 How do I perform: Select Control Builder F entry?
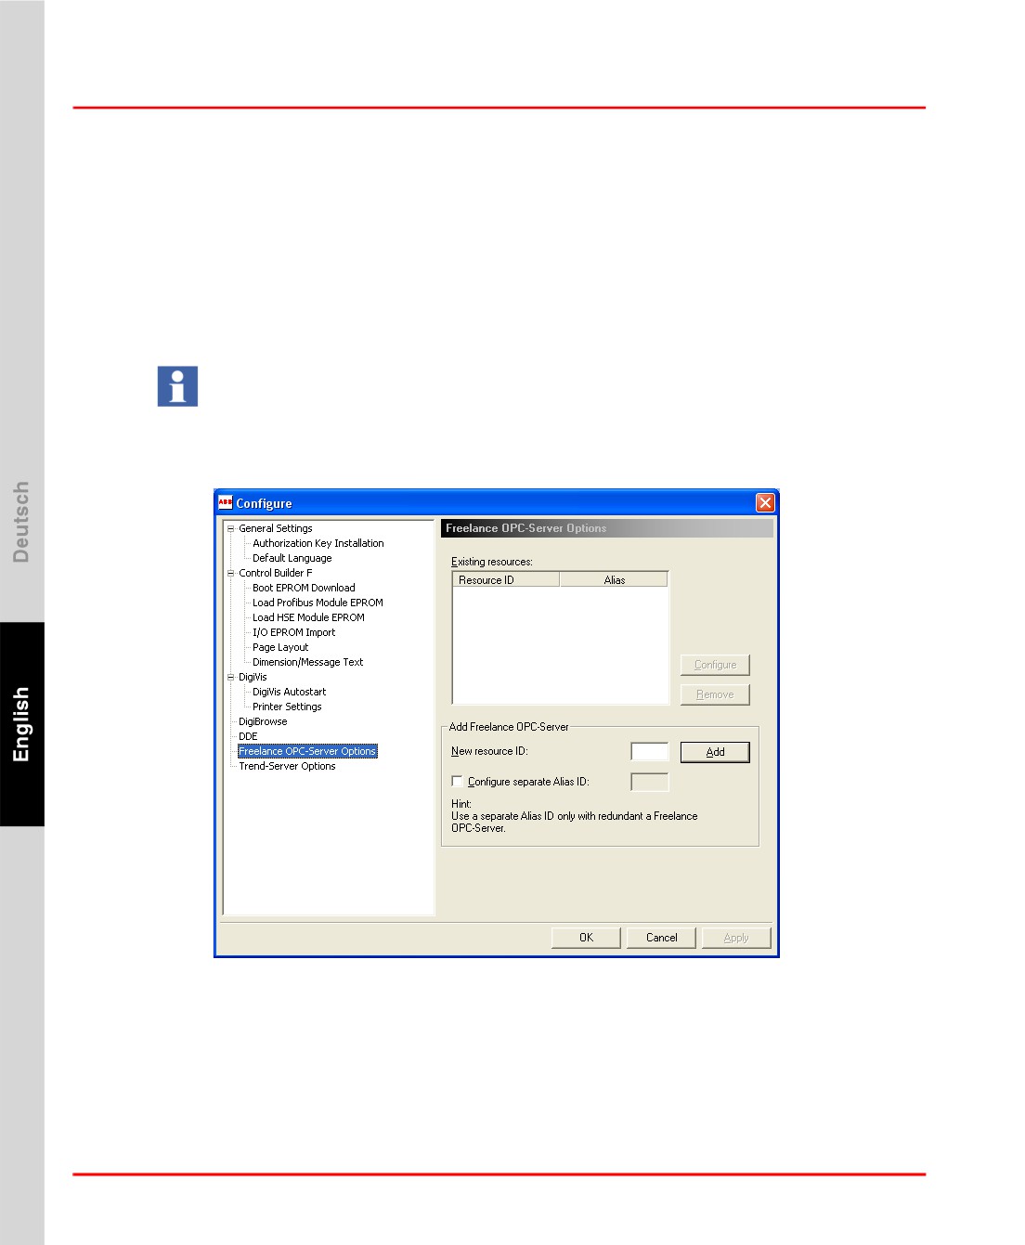click(276, 573)
